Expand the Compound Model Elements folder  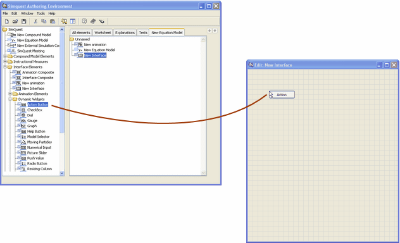5,56
